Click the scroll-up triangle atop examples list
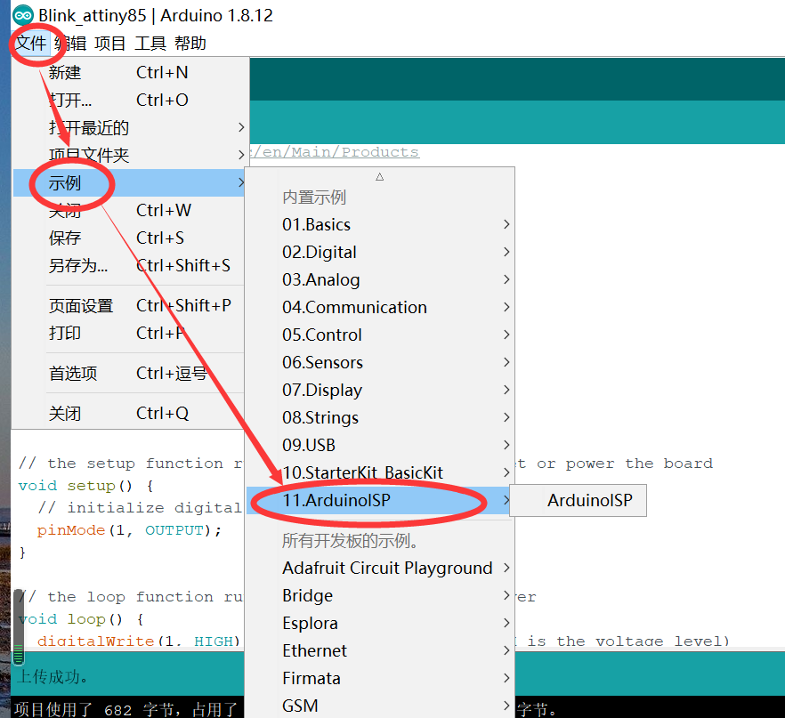 379,177
